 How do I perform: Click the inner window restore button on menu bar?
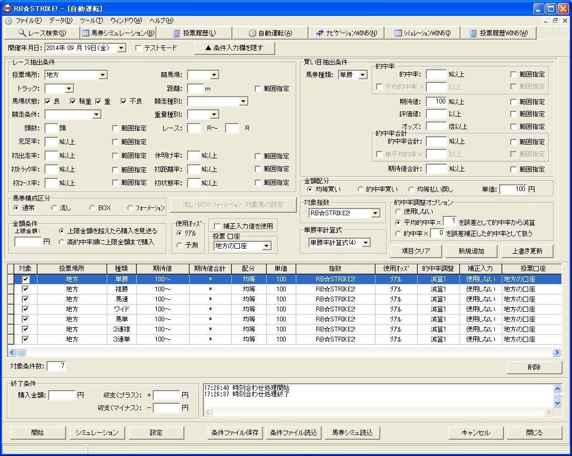pos(555,21)
